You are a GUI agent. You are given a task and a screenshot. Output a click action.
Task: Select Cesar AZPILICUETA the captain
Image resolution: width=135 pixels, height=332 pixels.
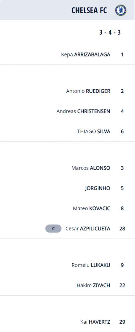(x=88, y=229)
